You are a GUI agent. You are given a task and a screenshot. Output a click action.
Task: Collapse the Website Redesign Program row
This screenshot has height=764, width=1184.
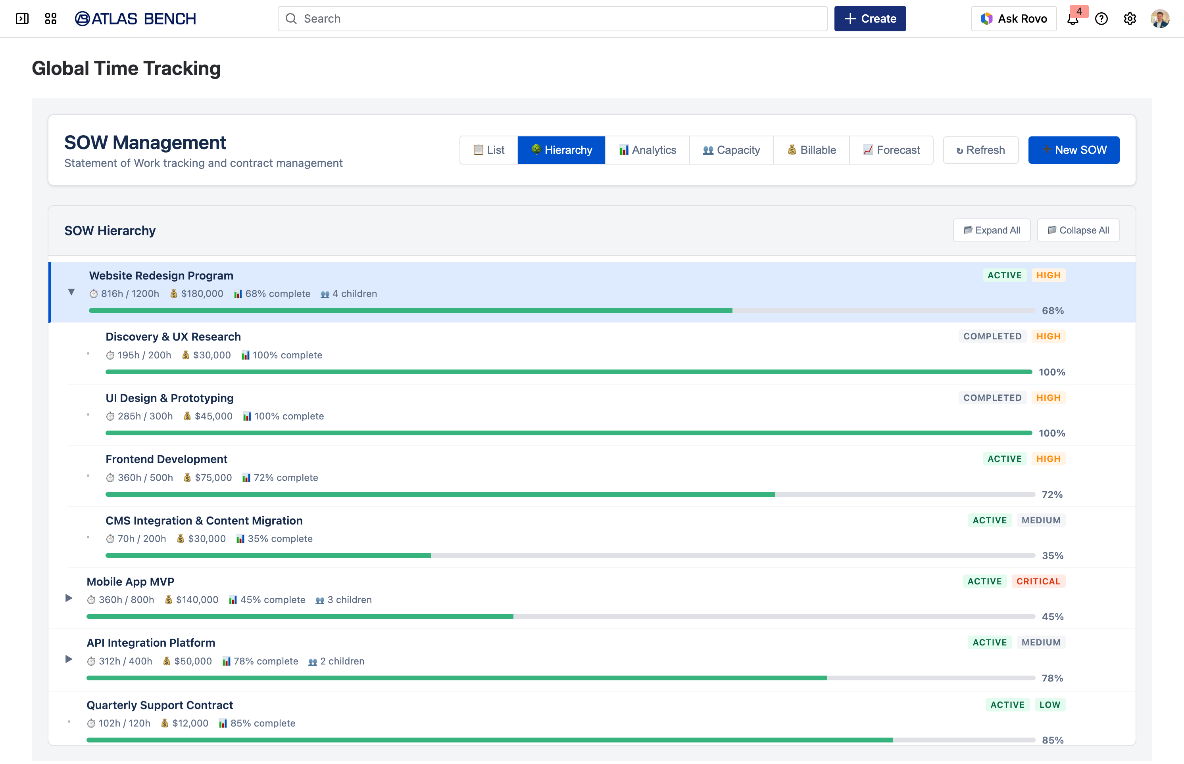tap(71, 292)
